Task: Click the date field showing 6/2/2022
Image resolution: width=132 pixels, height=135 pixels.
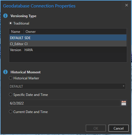Action: (65, 103)
